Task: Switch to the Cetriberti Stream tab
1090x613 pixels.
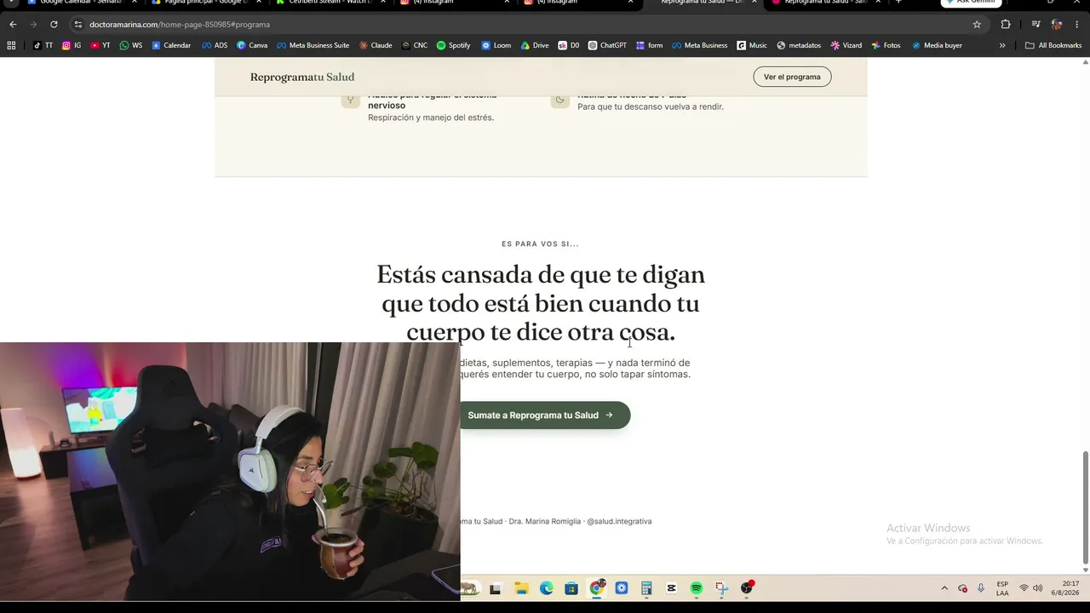Action: (329, 3)
